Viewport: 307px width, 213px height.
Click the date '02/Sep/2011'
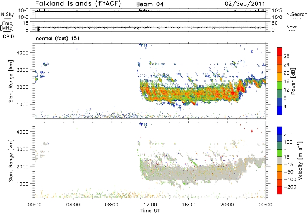(x=245, y=4)
